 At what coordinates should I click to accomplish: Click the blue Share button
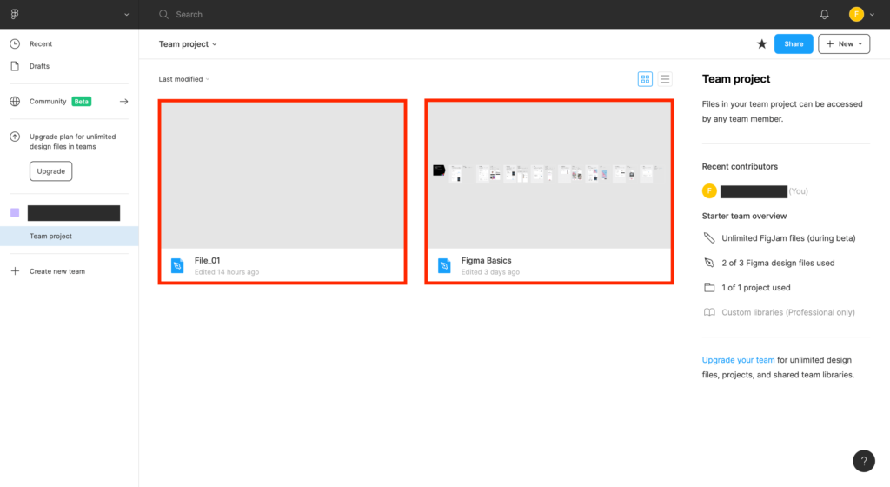[x=794, y=43]
